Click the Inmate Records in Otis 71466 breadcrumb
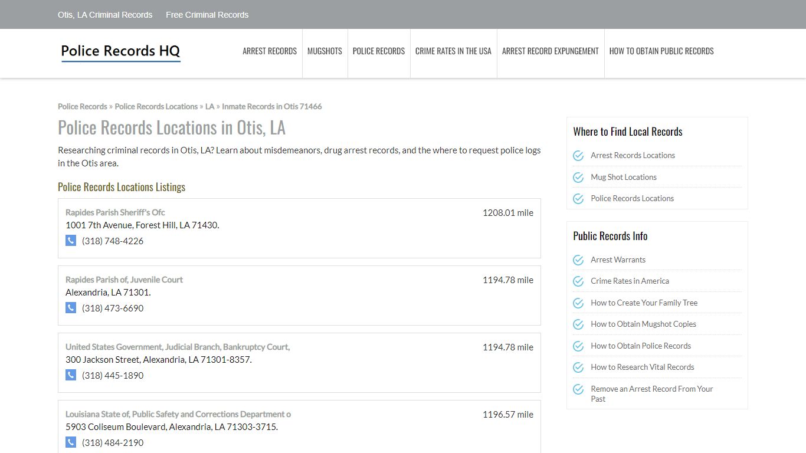Viewport: 806px width, 453px height. point(272,107)
